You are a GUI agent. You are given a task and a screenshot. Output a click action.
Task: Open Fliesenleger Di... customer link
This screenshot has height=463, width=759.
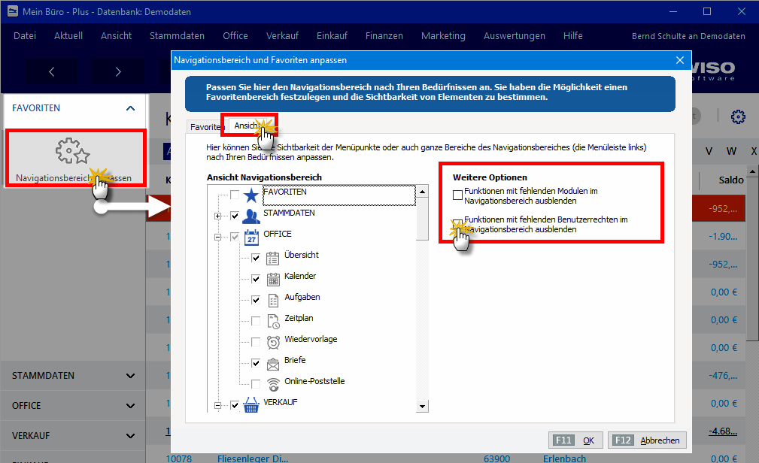coord(253,458)
